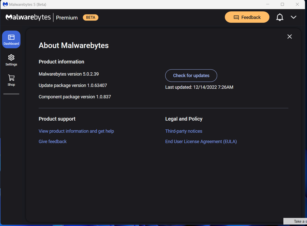
Task: Click the BETA badge
Action: click(x=91, y=17)
